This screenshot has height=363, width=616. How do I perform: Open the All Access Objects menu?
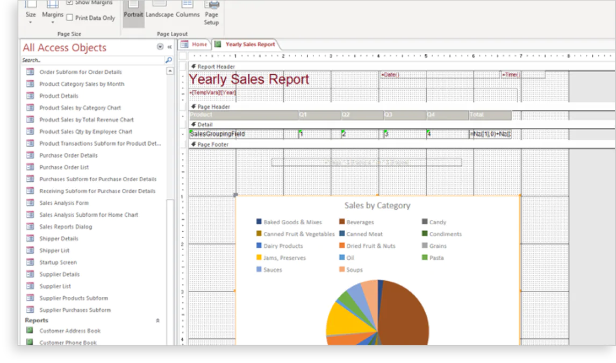pos(160,47)
